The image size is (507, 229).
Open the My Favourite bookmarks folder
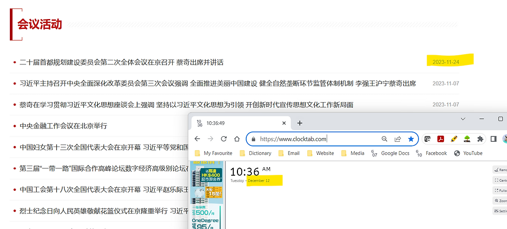pyautogui.click(x=214, y=153)
